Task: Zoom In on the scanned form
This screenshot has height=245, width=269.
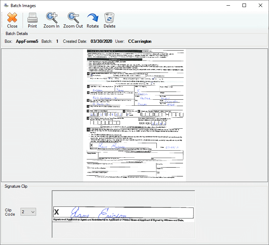Action: 51,20
